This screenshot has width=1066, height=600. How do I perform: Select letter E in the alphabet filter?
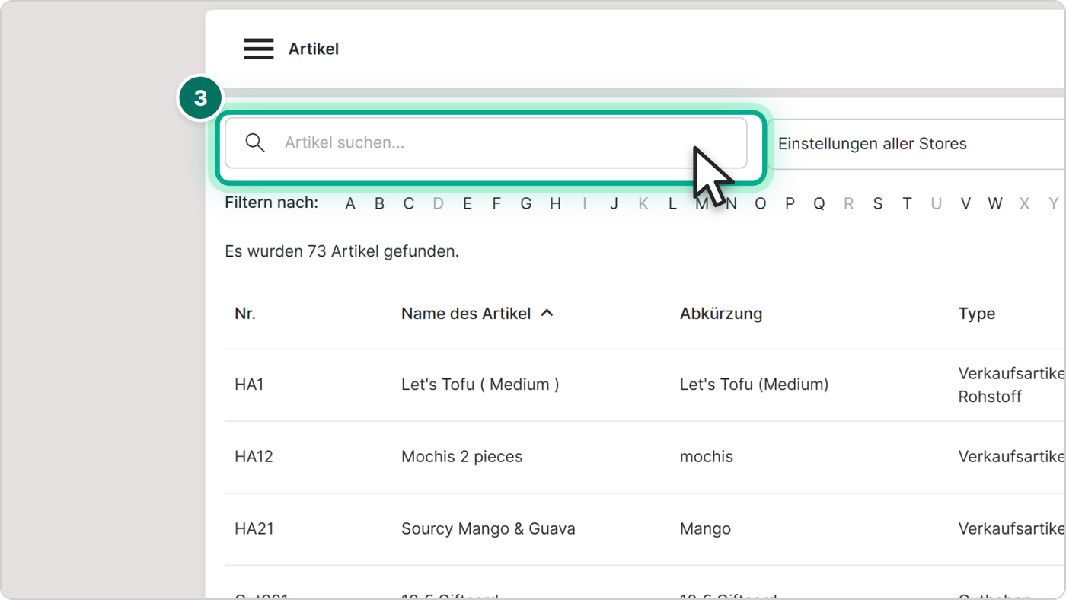[x=468, y=203]
